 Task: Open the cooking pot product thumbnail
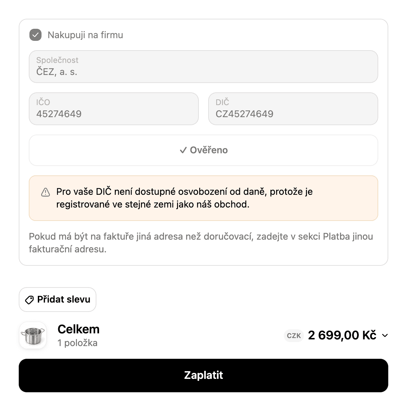[33, 335]
